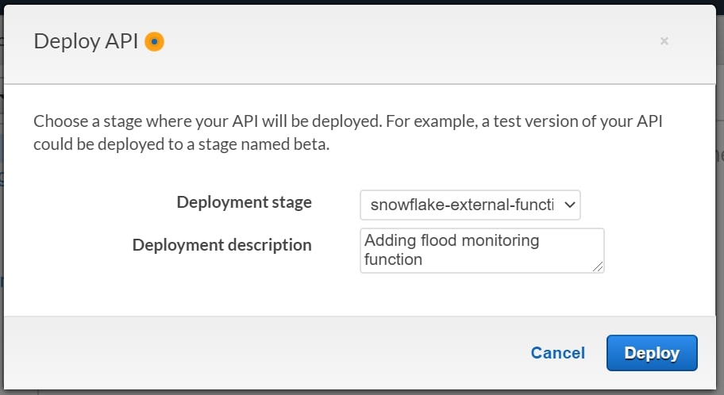Focus the Deployment description text area
This screenshot has width=724, height=395.
(x=482, y=251)
